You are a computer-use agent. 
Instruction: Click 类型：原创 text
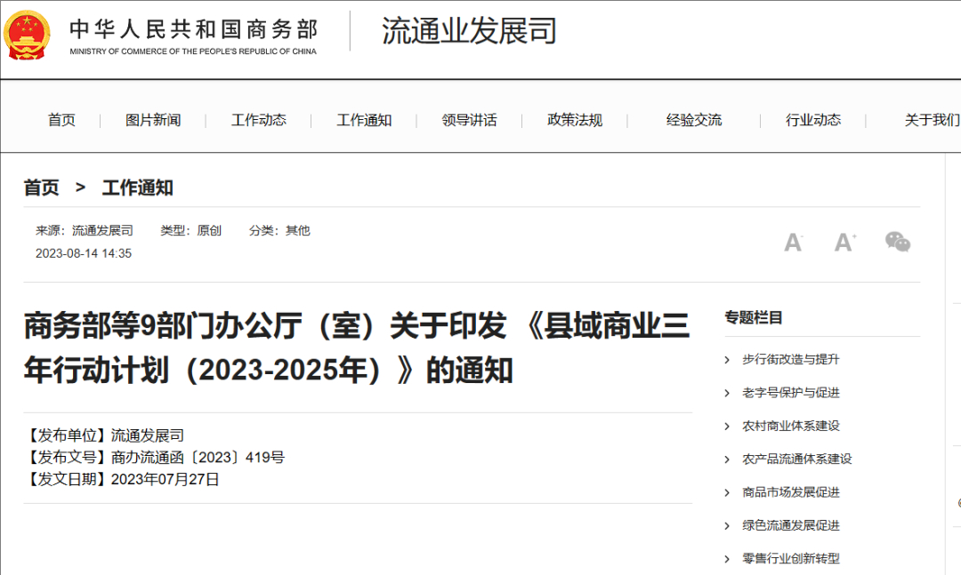point(190,231)
